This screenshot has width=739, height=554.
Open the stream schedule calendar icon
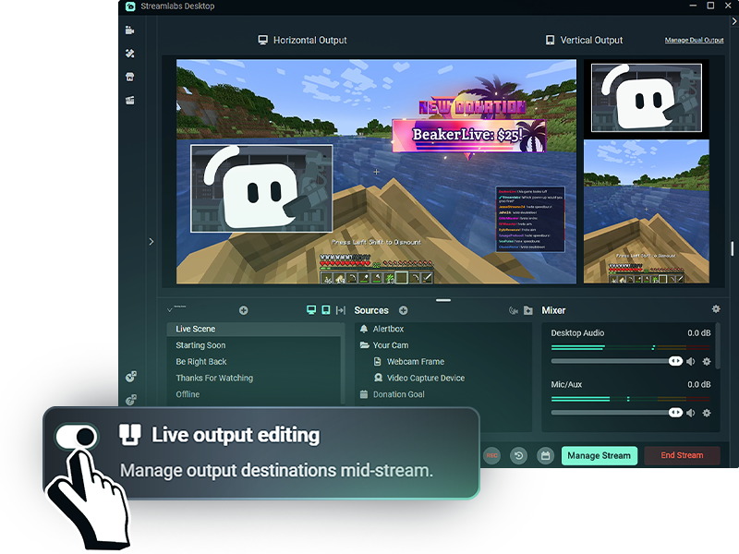(545, 455)
